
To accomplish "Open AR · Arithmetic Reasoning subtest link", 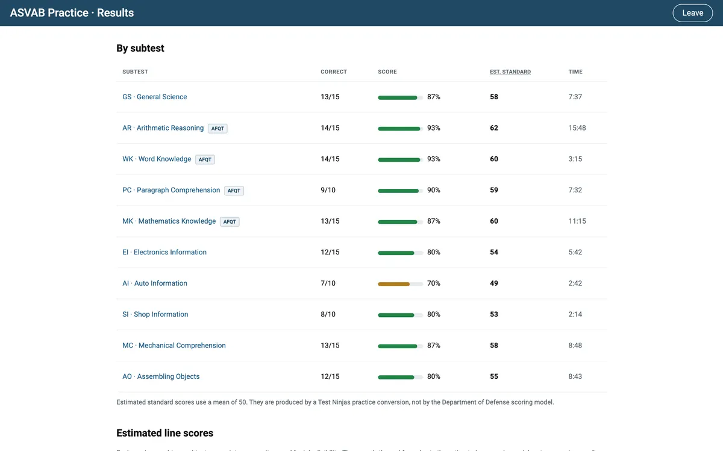I will tap(163, 128).
